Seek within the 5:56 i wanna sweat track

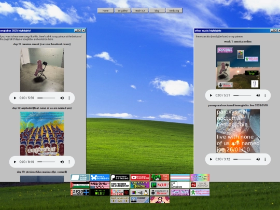[x=46, y=98]
